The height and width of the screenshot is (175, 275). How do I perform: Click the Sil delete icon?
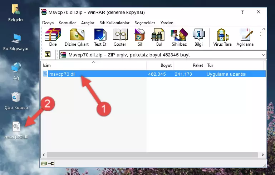tap(140, 37)
